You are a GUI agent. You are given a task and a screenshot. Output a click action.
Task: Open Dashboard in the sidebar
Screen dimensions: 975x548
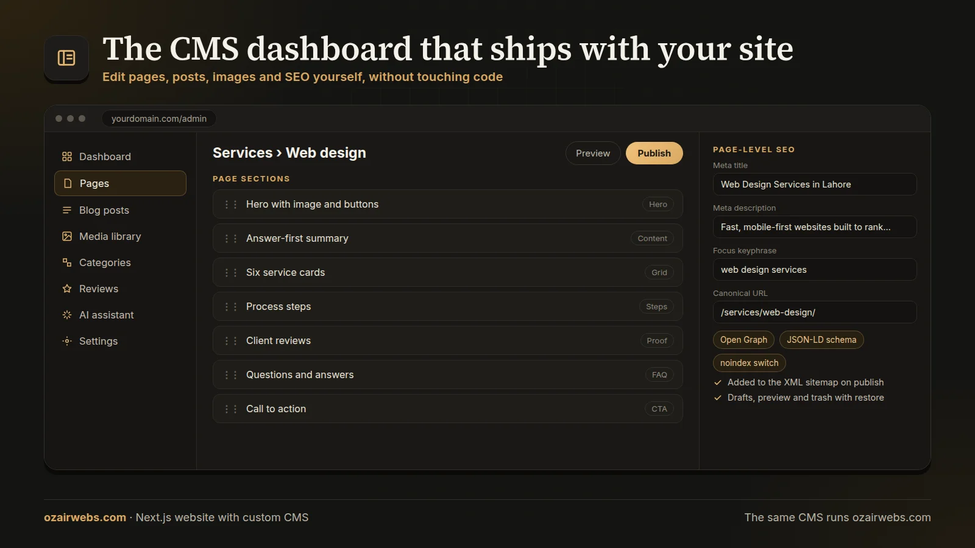click(120, 156)
